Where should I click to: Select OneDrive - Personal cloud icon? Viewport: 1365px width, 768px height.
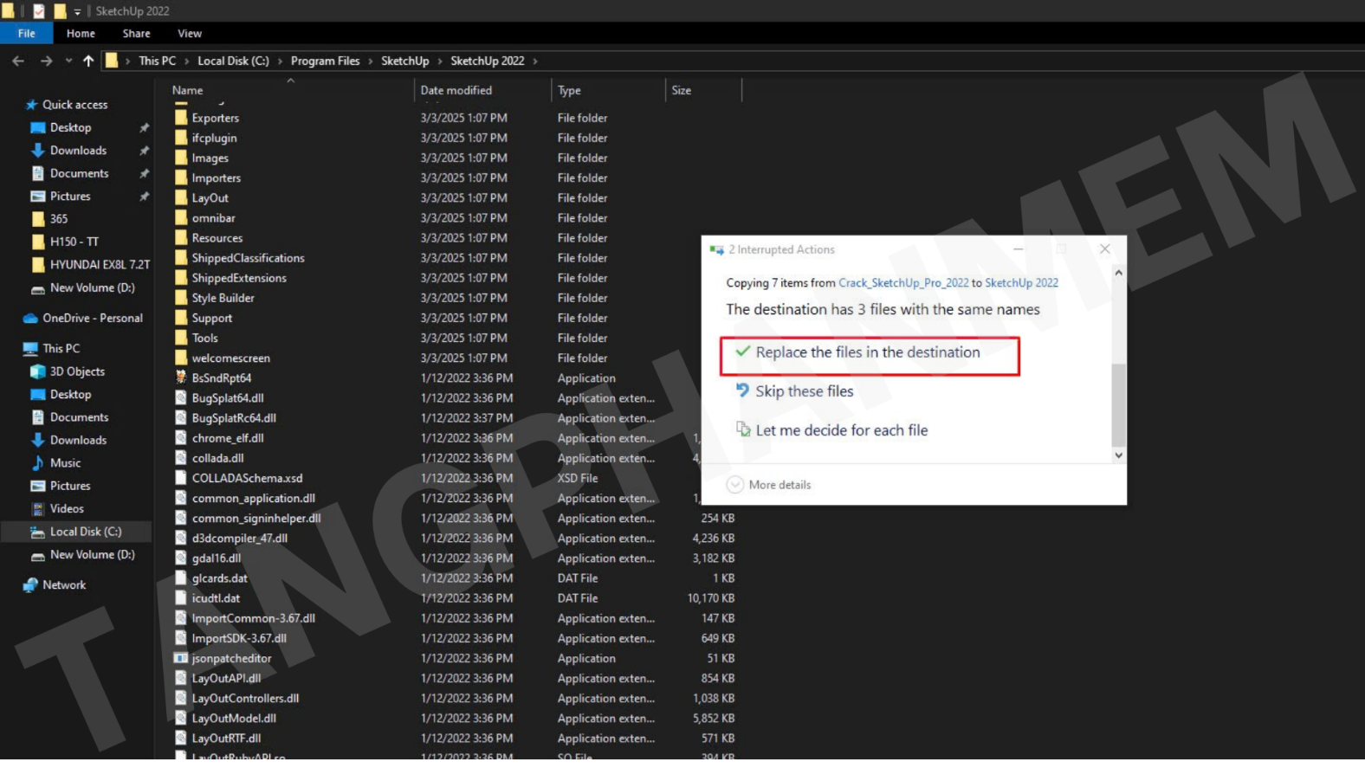tap(30, 319)
